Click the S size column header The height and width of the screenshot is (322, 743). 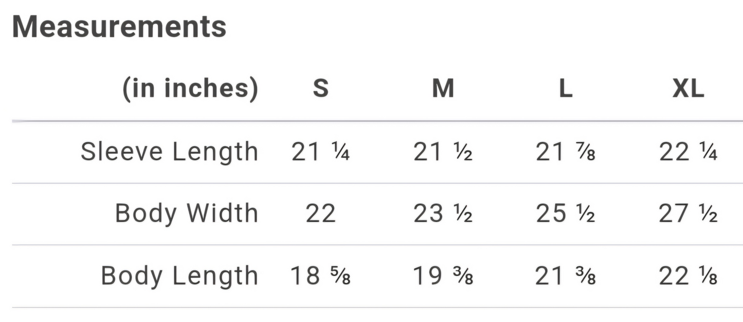coord(320,90)
